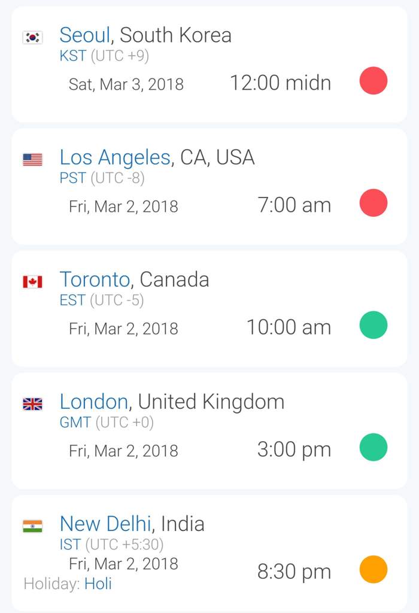Image resolution: width=419 pixels, height=613 pixels.
Task: Select the red status dot for Los Angeles
Action: [374, 202]
